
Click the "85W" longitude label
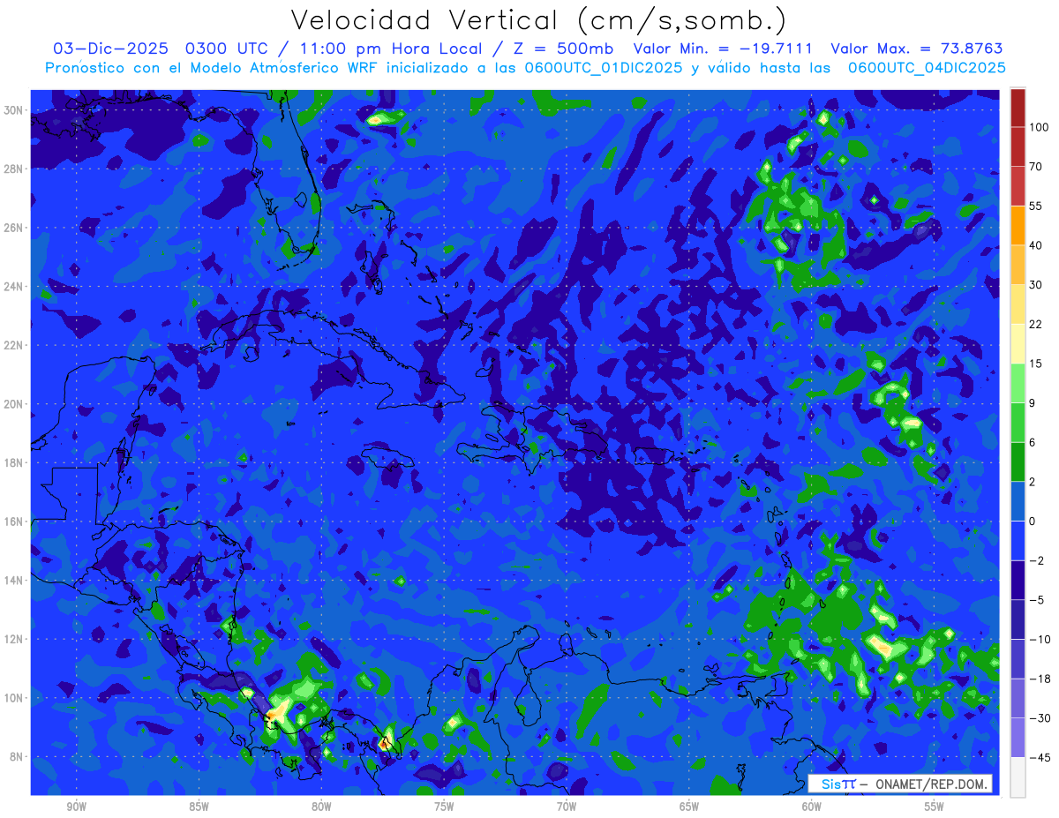(199, 807)
